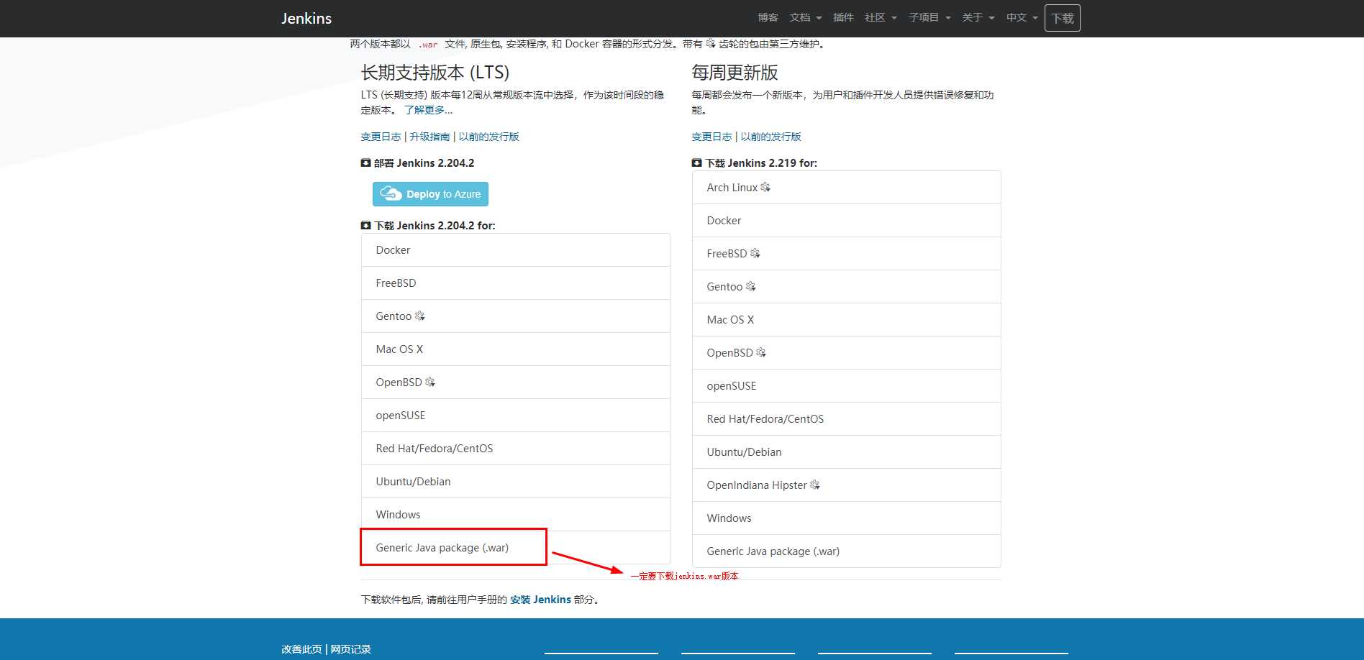Screen dimensions: 1364x660
Task: Select Ubuntu/Debian in the LTS list
Action: tap(515, 482)
